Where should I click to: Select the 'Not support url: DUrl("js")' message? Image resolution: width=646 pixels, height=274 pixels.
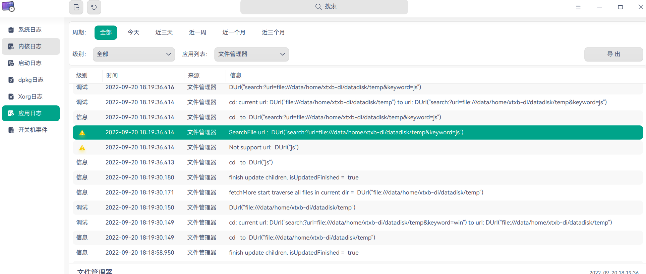pos(264,147)
